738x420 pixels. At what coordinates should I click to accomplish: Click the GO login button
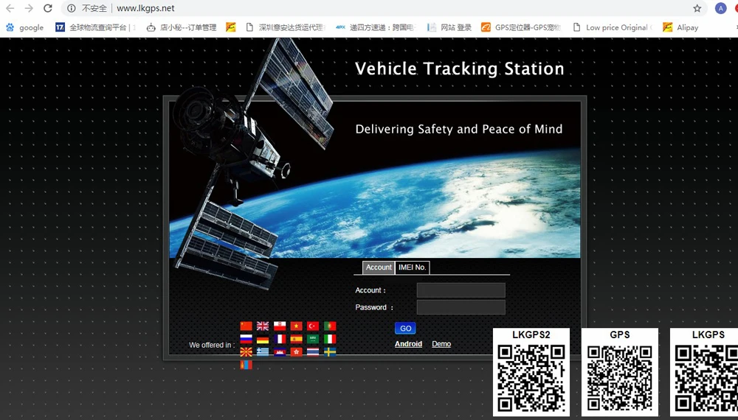(x=405, y=329)
